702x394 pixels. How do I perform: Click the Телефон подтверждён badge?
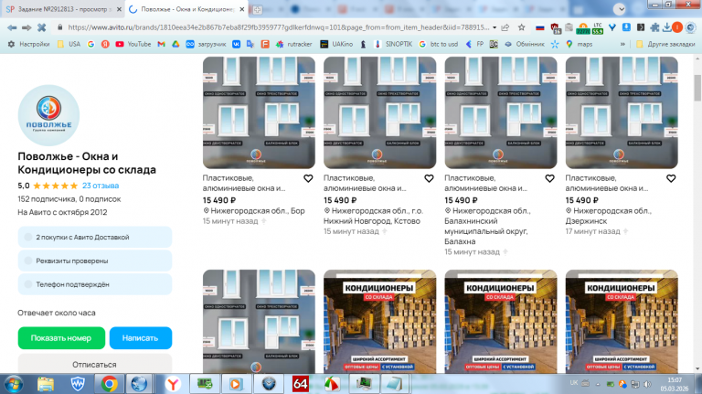coord(95,284)
